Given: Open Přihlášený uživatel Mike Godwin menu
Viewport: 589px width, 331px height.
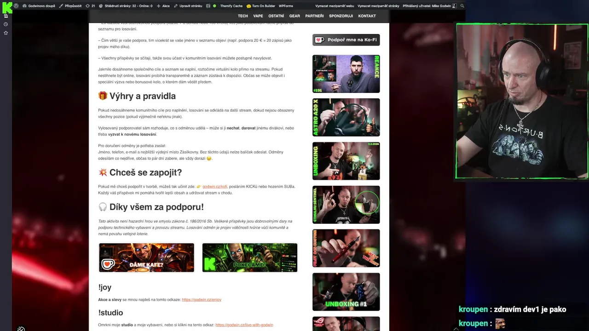Looking at the screenshot, I should point(430,6).
